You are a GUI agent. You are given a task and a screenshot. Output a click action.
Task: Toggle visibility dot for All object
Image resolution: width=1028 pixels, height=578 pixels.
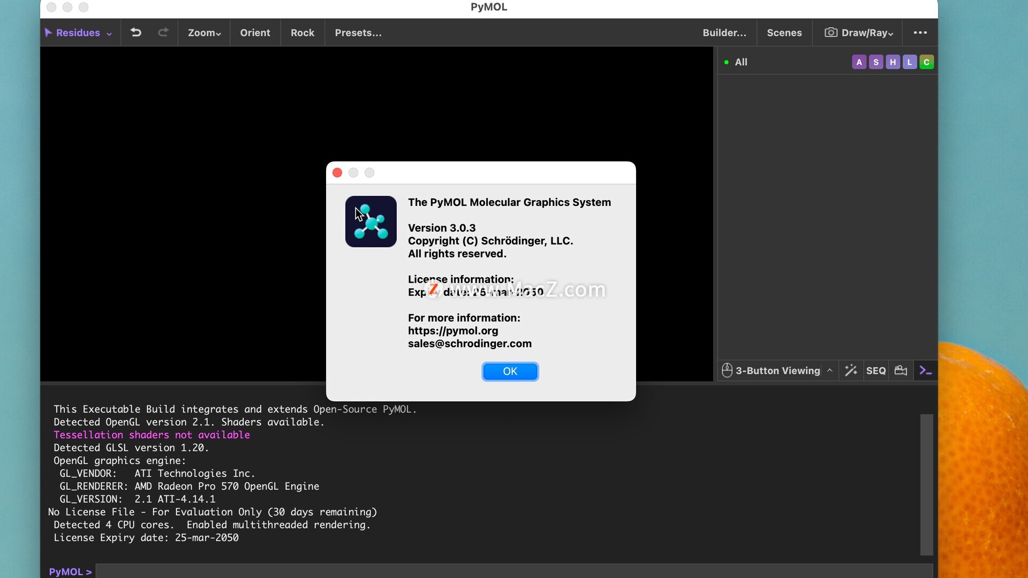tap(726, 62)
